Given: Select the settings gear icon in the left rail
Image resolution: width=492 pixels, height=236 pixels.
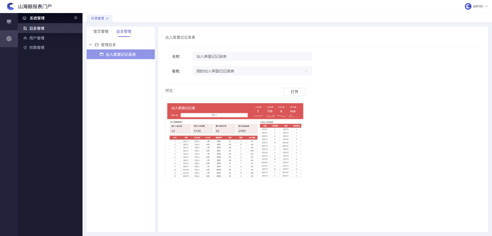Looking at the screenshot, I should click(x=9, y=39).
